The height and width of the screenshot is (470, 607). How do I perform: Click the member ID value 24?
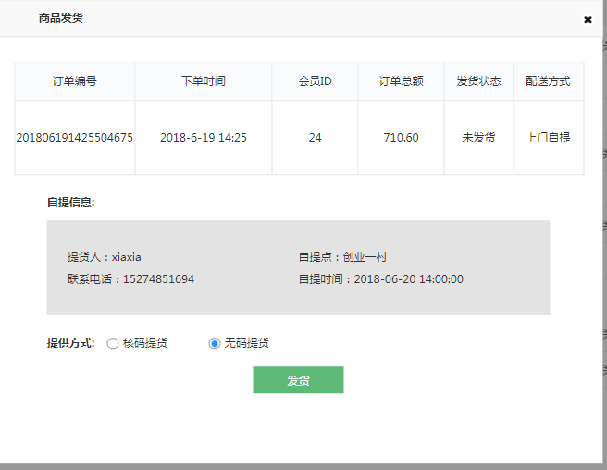coord(315,138)
